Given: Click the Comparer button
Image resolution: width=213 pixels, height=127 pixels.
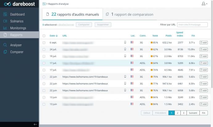Looking at the screenshot, I should pyautogui.click(x=84, y=25).
